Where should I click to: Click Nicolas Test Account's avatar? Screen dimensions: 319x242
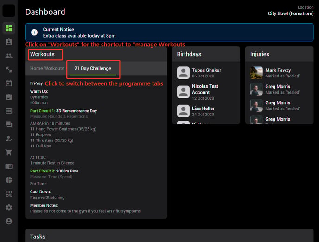(183, 92)
